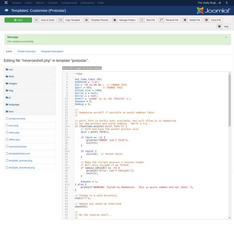Click the Joomla! logo in the header
234x226 pixels.
tap(213, 10)
